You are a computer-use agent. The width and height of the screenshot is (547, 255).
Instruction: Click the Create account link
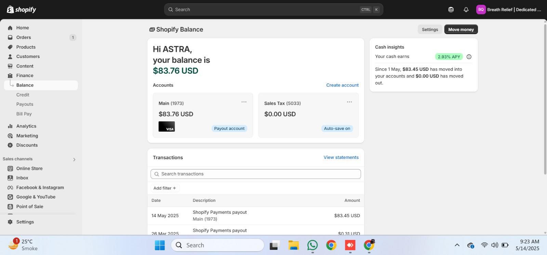pyautogui.click(x=343, y=85)
